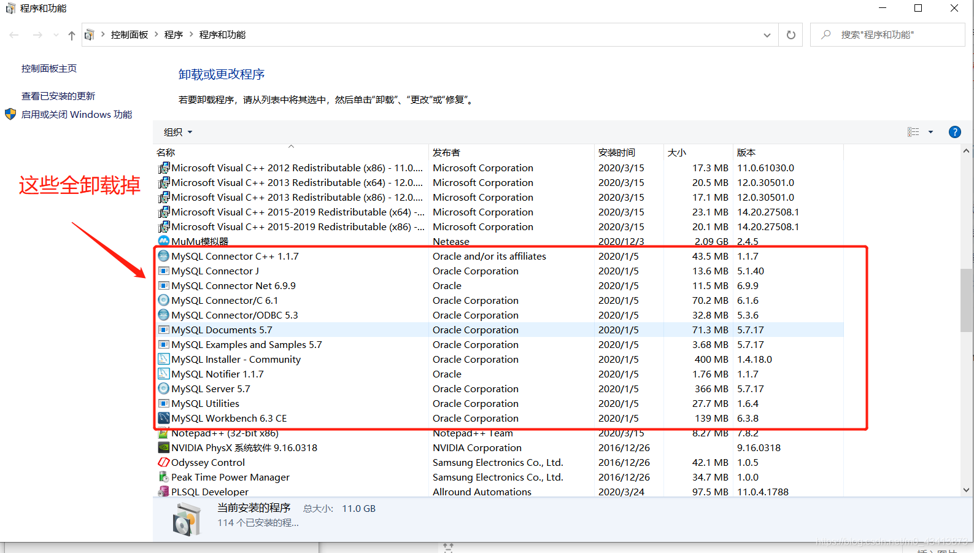This screenshot has width=974, height=553.
Task: Click the Peak Time Power Manager icon
Action: tap(163, 477)
